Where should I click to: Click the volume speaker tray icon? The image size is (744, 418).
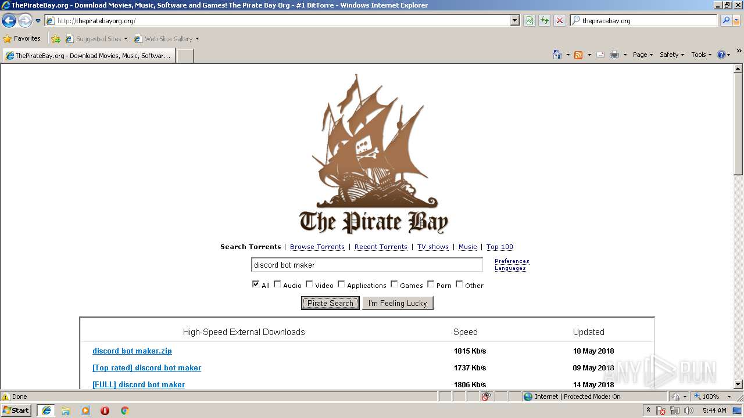tap(689, 410)
